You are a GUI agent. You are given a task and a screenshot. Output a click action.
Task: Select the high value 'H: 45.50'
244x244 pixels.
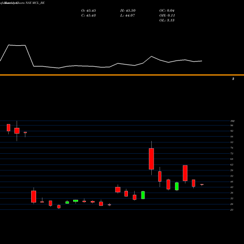point(128,11)
